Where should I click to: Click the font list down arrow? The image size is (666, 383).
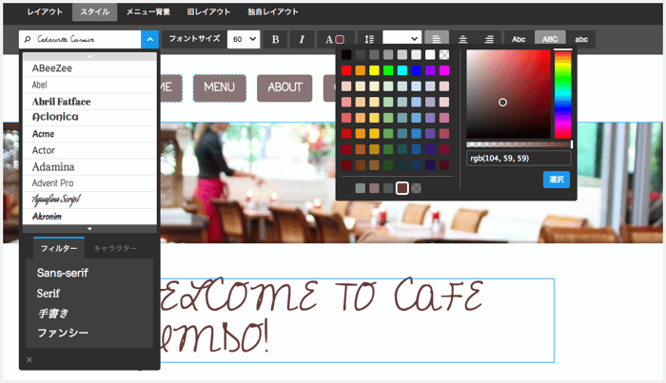click(89, 229)
